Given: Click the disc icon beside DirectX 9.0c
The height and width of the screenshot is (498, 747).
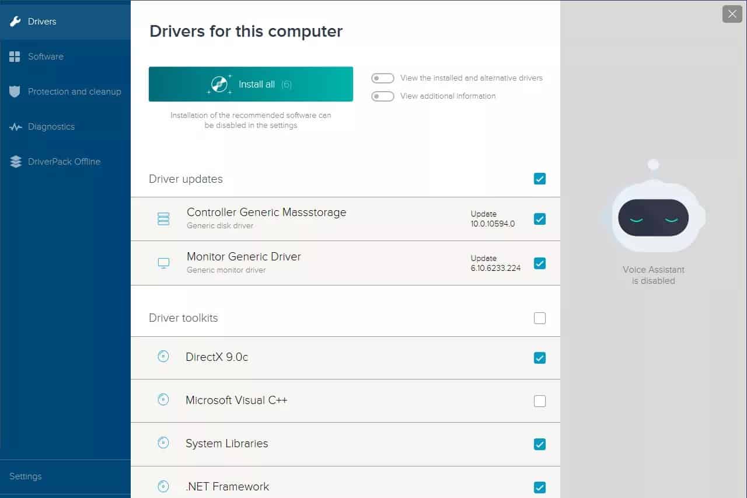Looking at the screenshot, I should click(x=163, y=357).
